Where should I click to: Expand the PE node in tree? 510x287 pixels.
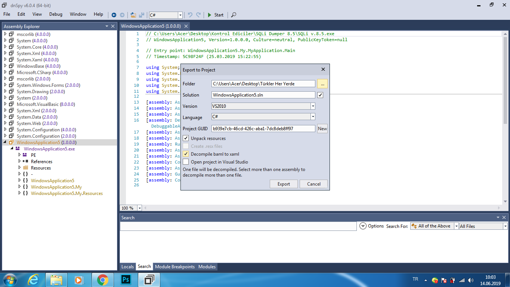[x=19, y=155]
